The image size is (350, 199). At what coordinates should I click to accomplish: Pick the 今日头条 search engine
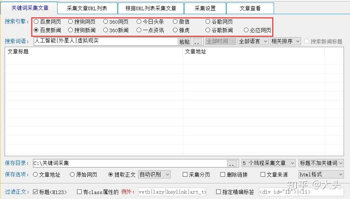[x=139, y=22]
